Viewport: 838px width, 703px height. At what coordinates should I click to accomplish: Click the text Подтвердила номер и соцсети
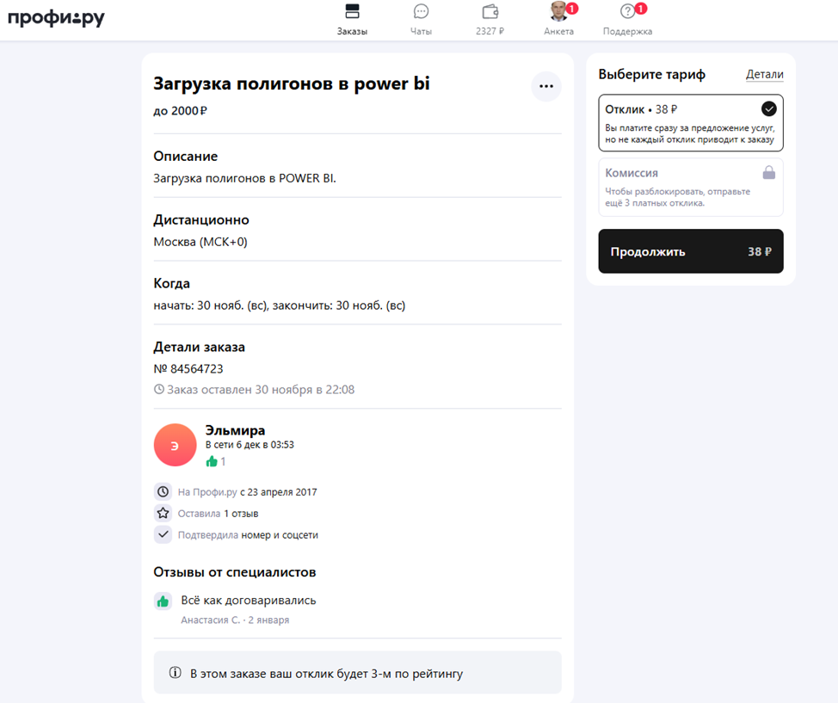click(248, 534)
